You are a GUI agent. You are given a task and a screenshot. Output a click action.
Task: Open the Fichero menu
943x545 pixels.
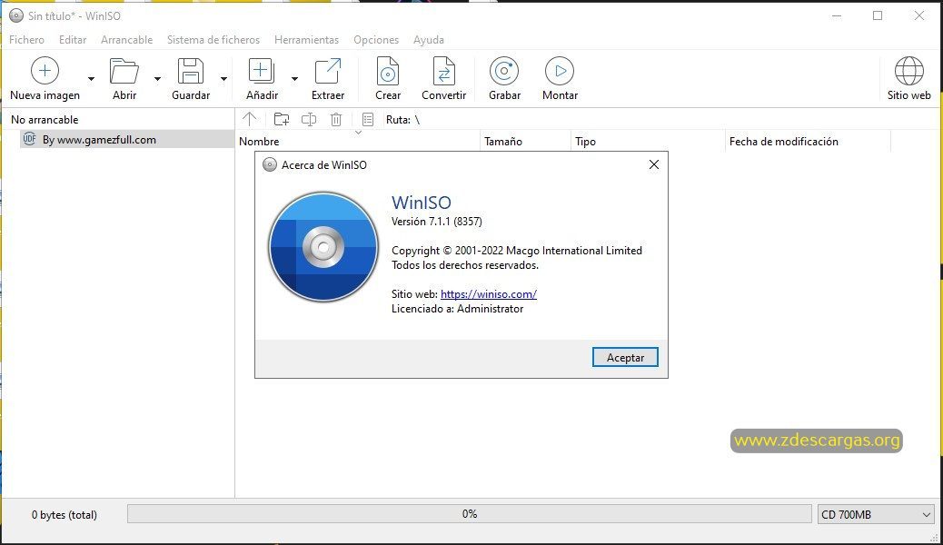[26, 40]
